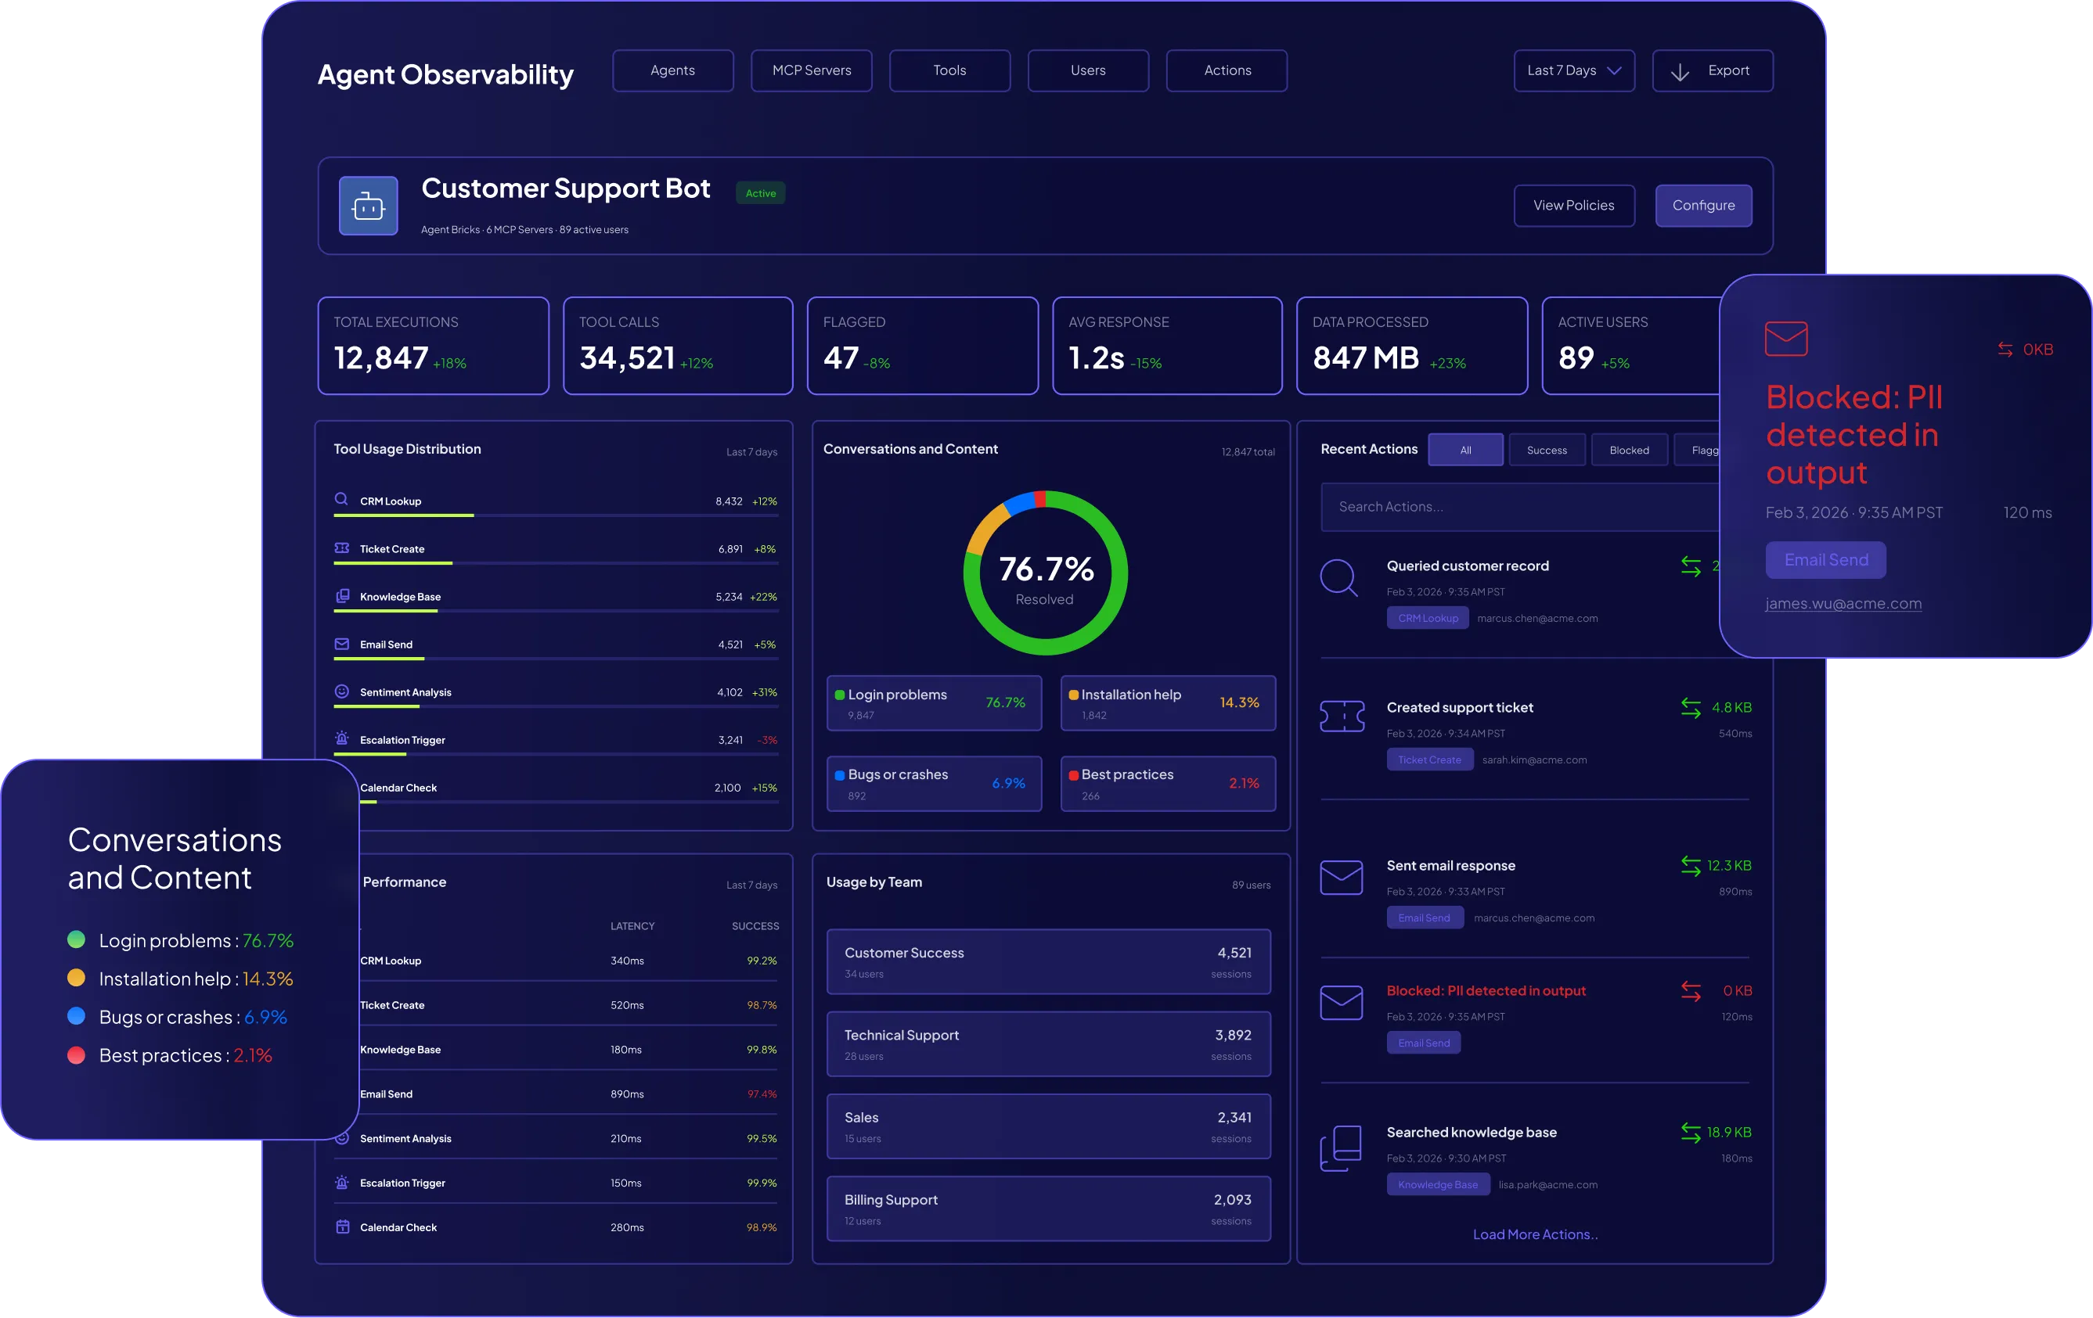Click the magnifier icon for CRM Lookup tool
Screen dimensions: 2093x1318
click(341, 500)
